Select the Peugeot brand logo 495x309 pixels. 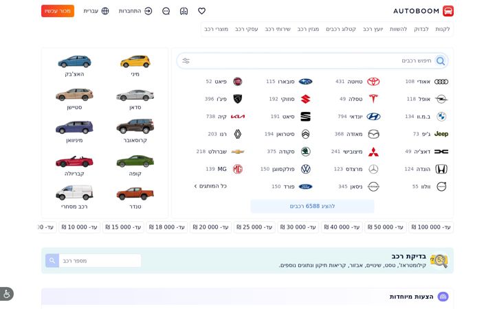pos(237,99)
